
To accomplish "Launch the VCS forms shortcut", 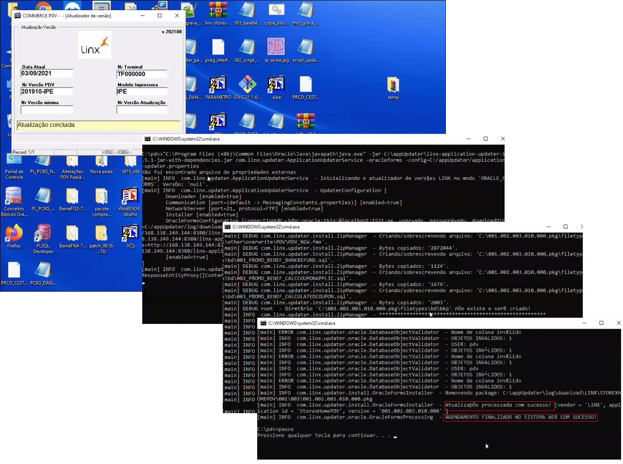I will tap(130, 236).
